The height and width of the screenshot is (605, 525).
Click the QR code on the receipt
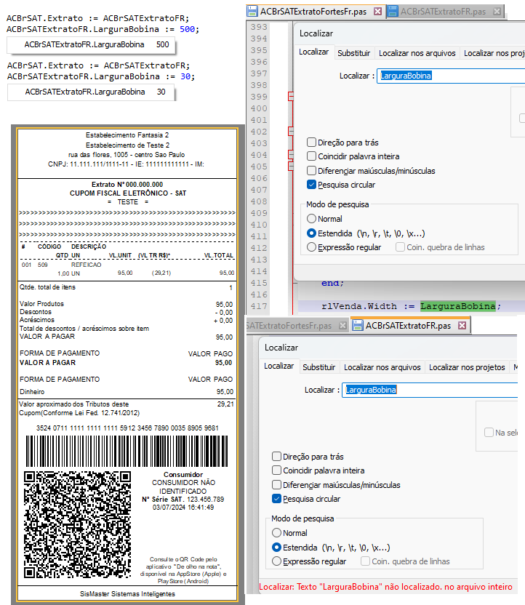pos(78,524)
